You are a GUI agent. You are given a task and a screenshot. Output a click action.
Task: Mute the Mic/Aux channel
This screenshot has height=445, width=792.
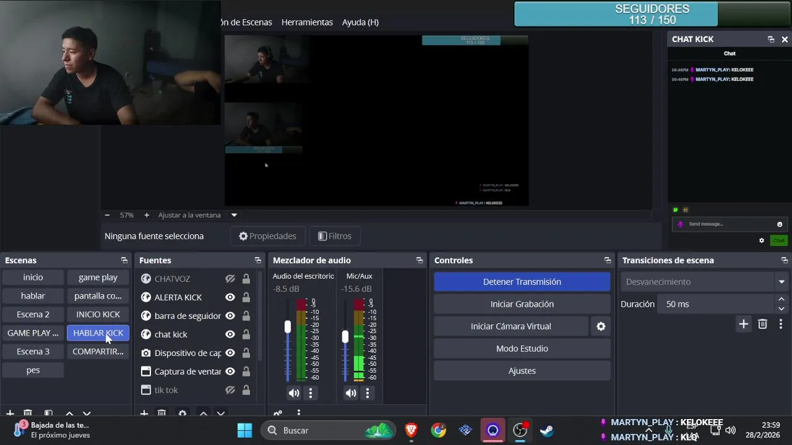351,393
